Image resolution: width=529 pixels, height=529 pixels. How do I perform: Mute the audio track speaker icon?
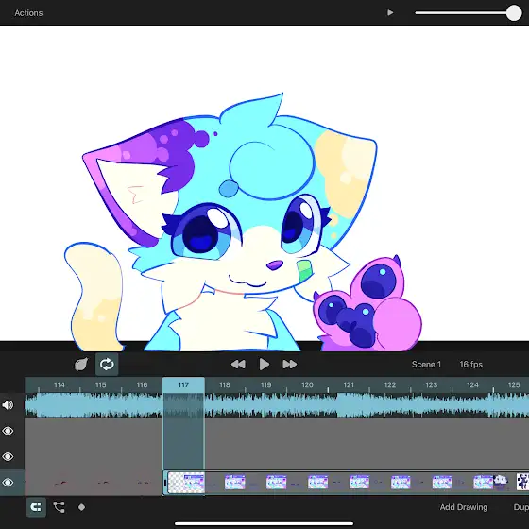coord(8,405)
